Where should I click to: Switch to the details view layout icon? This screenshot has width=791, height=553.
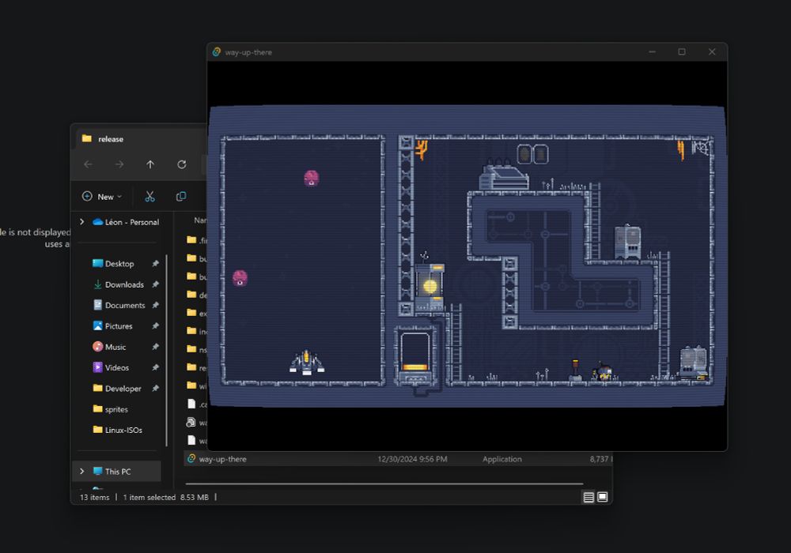click(x=589, y=497)
